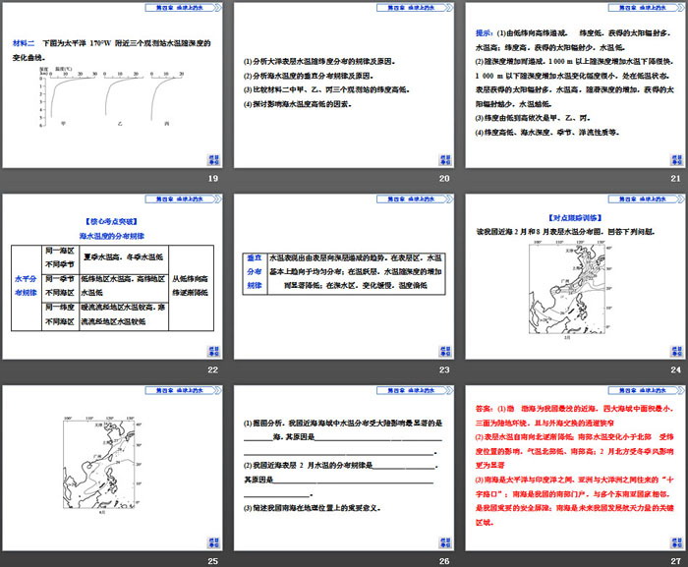Click the chapter header banner on slide 19
688x567 pixels.
tap(172, 7)
